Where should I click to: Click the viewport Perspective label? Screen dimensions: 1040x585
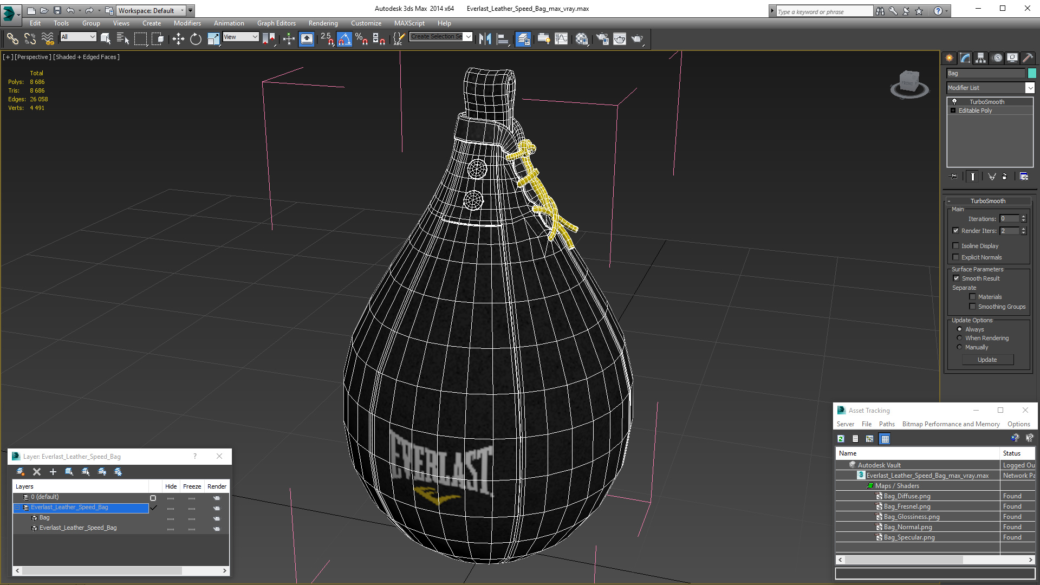(32, 57)
